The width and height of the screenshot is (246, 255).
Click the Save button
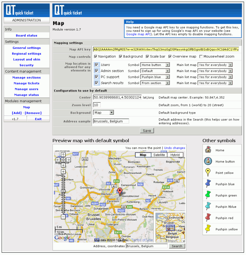click(147, 131)
